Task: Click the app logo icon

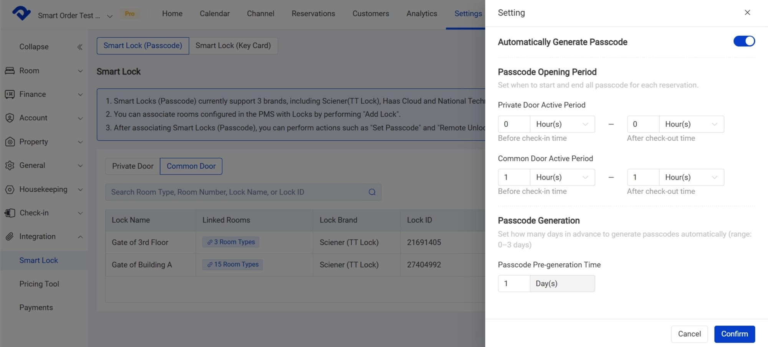Action: pyautogui.click(x=22, y=13)
